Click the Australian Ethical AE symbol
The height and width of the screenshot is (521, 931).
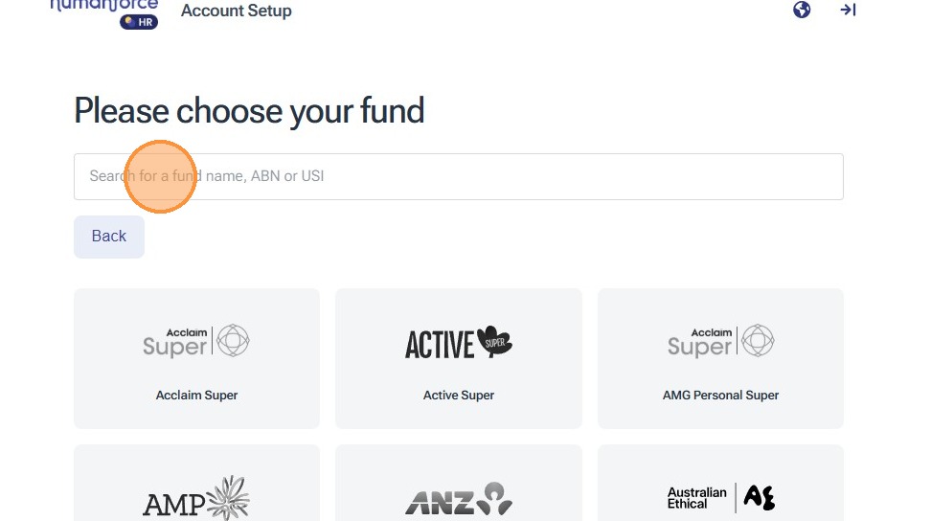(x=760, y=498)
